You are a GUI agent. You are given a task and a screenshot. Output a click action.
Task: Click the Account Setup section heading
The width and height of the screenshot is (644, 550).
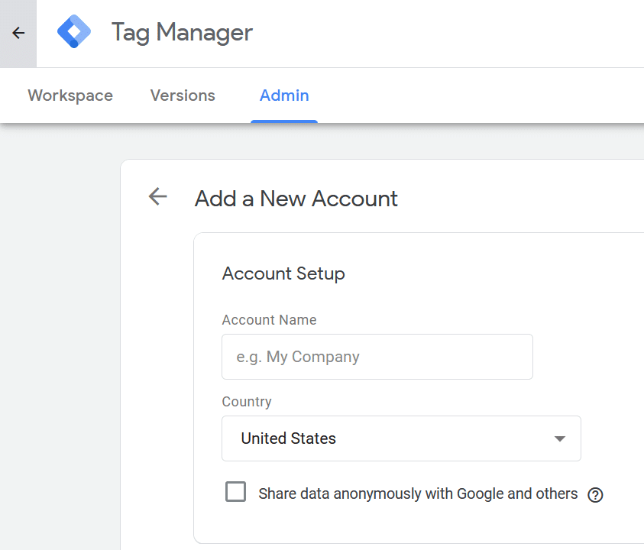[283, 273]
